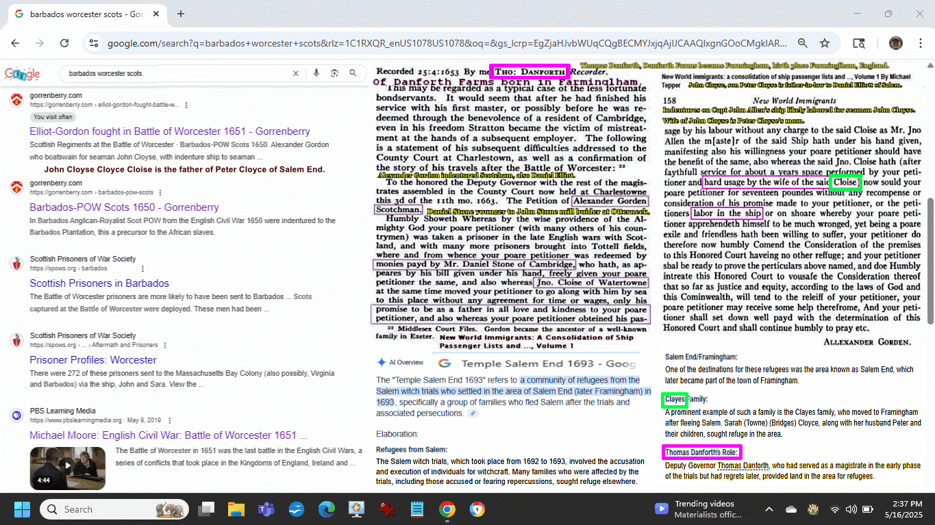Open Microsoft Teams from the taskbar
Image resolution: width=935 pixels, height=525 pixels.
[266, 509]
